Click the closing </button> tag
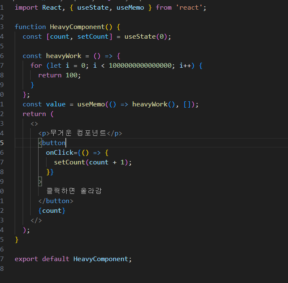The width and height of the screenshot is (288, 283). (x=56, y=201)
